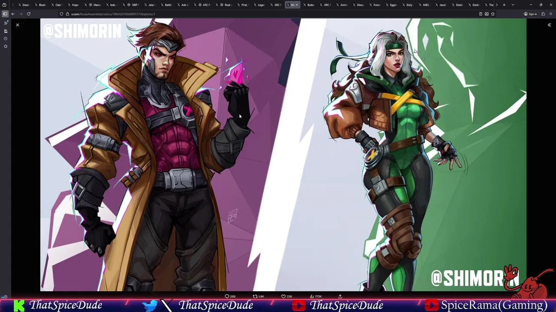Click the Gambit and Rogue artwork
Screen dimensions: 556x312
point(283,155)
